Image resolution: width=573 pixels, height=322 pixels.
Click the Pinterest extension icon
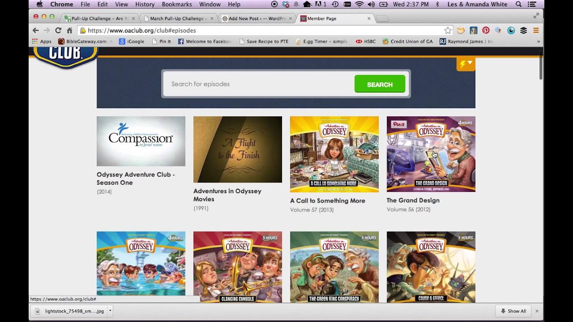pos(486,30)
